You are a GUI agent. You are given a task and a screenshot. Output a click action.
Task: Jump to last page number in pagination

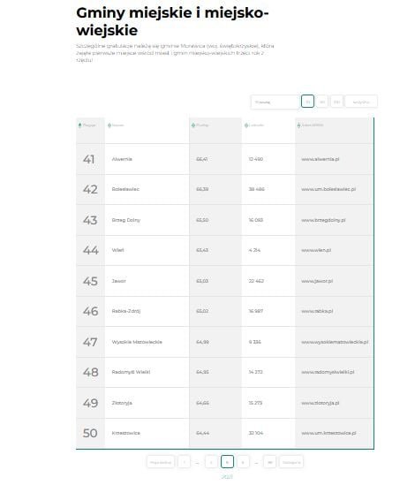269,462
